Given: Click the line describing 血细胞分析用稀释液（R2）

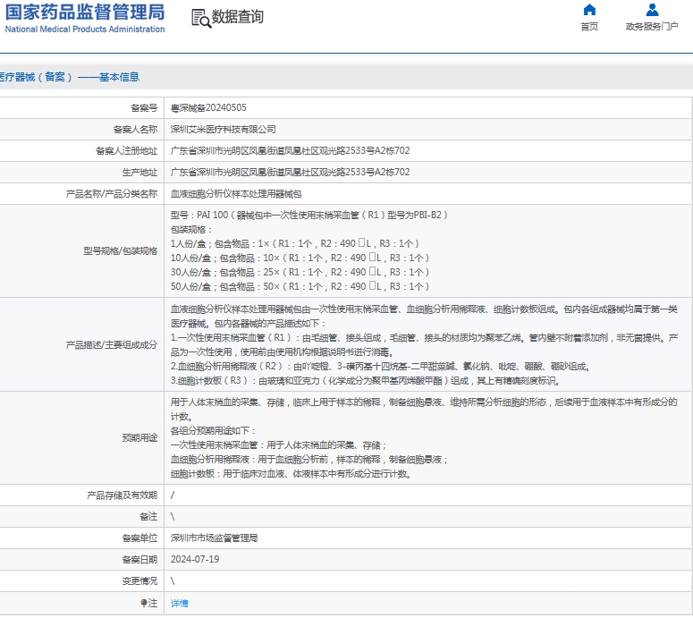Looking at the screenshot, I should click(381, 367).
